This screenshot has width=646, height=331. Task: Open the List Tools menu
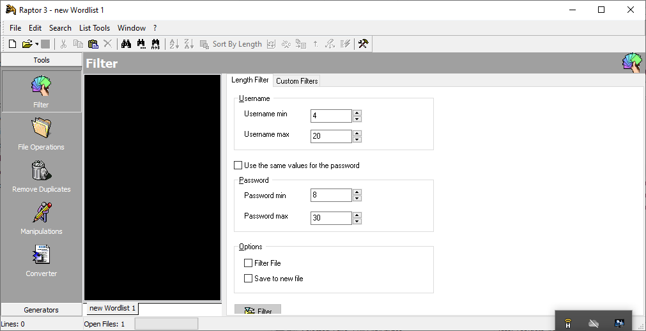pyautogui.click(x=95, y=28)
